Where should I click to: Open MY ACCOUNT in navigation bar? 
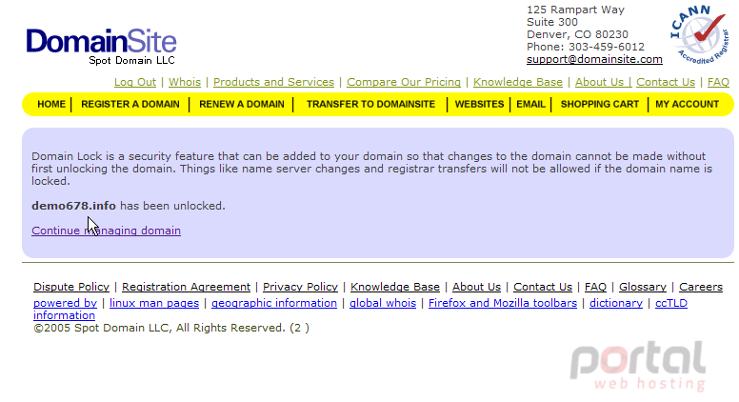coord(688,104)
